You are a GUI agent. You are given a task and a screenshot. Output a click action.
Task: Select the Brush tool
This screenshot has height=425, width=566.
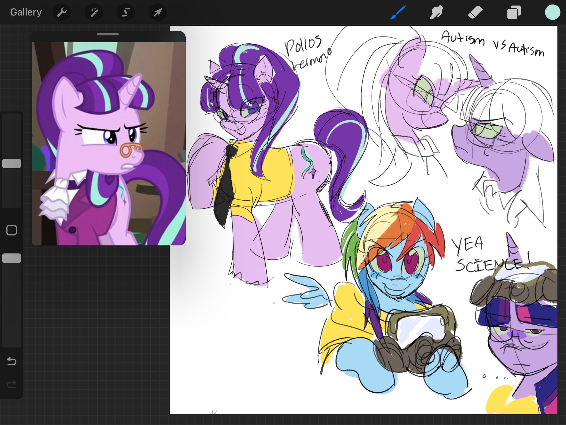(x=398, y=12)
